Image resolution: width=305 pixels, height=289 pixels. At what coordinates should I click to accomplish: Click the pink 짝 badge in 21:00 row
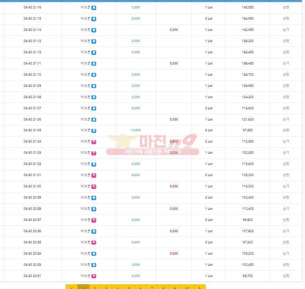click(94, 187)
